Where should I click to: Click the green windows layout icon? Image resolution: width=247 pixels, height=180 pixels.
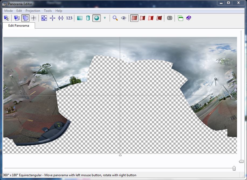pos(180,18)
